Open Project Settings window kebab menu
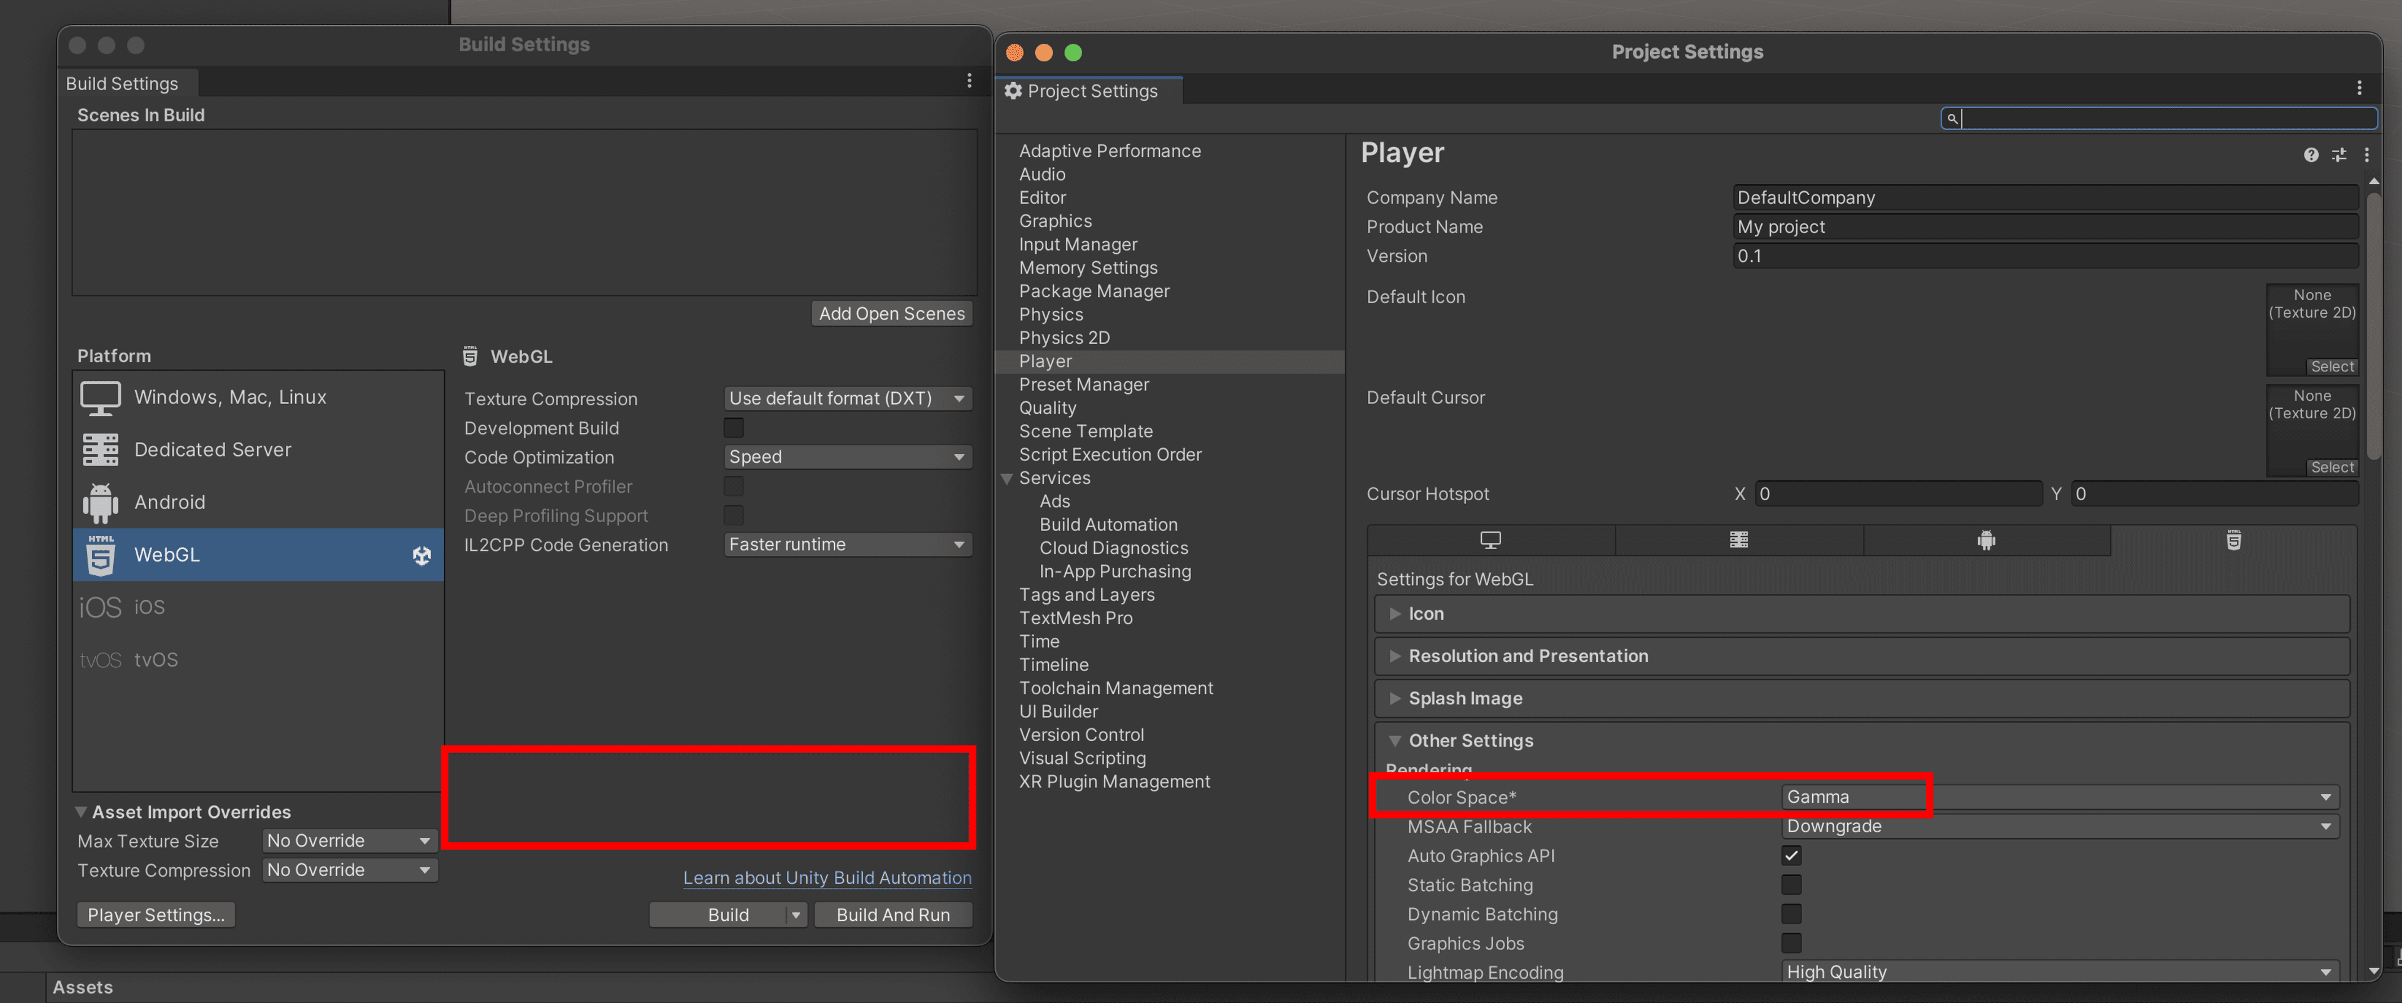Screen dimensions: 2402x1003 (2359, 88)
